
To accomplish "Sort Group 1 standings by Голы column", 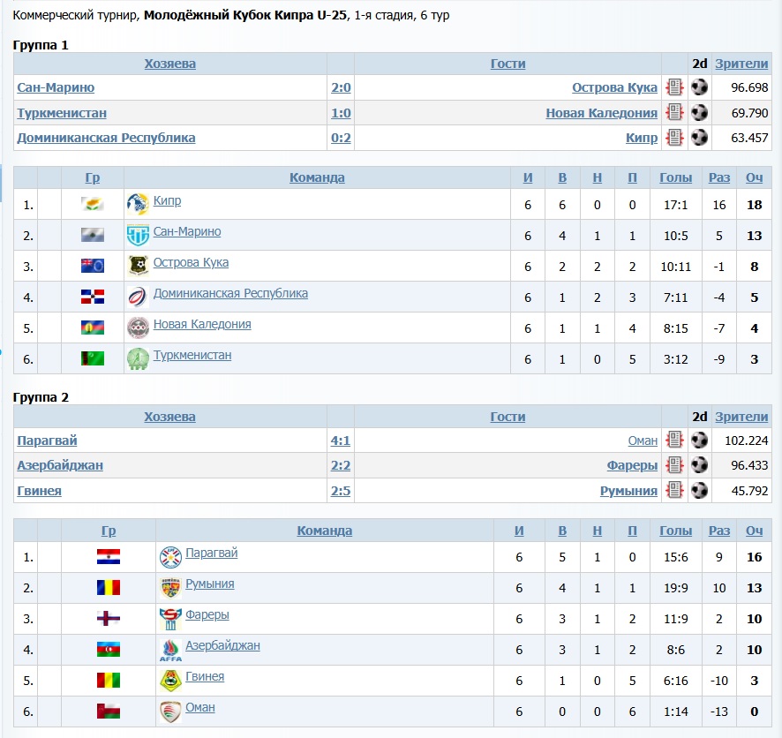I will coord(676,177).
